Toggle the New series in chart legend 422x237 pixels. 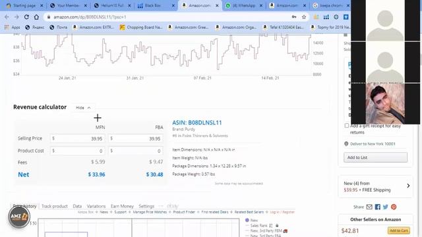[x=251, y=220]
